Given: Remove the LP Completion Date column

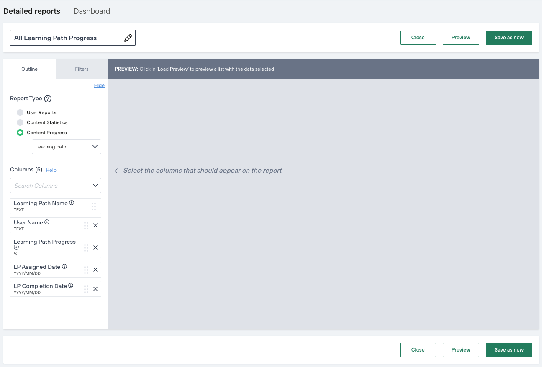Looking at the screenshot, I should [95, 289].
